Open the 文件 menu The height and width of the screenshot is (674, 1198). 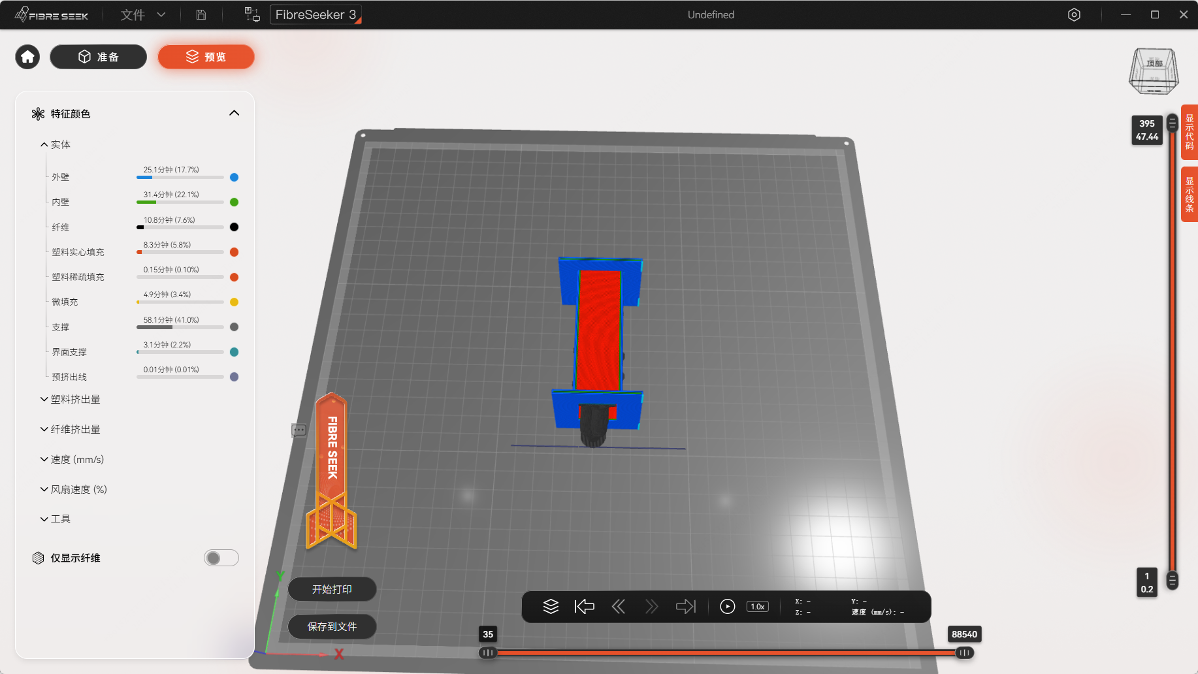(142, 14)
